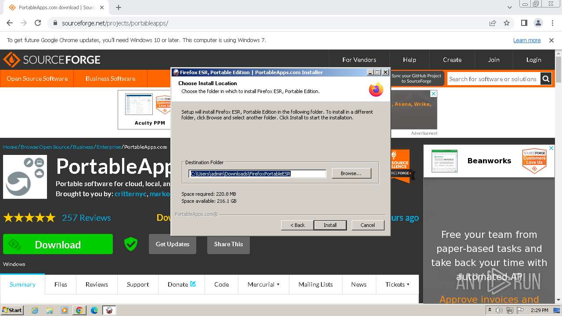Switch to the Files tab
The image size is (562, 316).
[61, 284]
